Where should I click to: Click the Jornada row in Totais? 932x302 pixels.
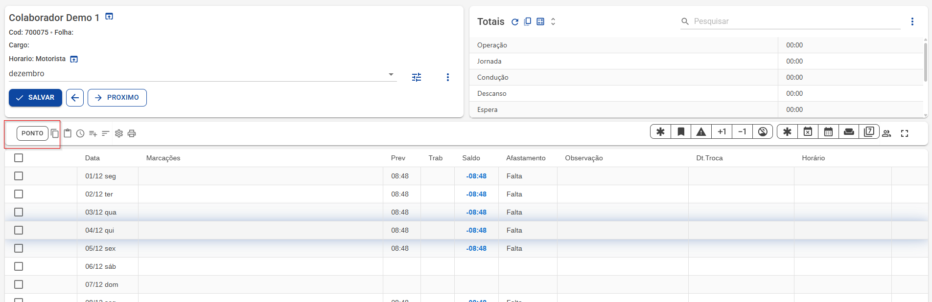pos(696,61)
